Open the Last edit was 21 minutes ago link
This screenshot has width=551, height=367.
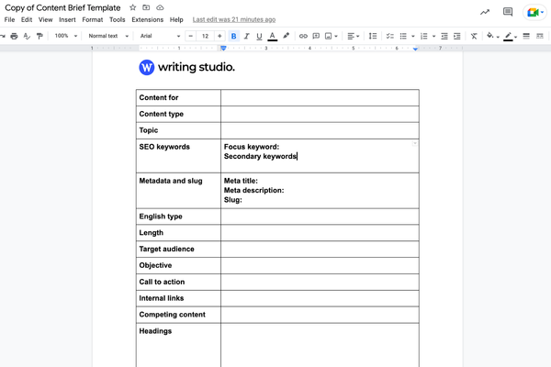[234, 19]
